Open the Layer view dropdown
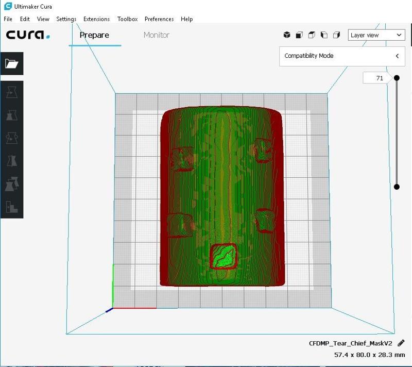The image size is (412, 367). click(x=376, y=35)
